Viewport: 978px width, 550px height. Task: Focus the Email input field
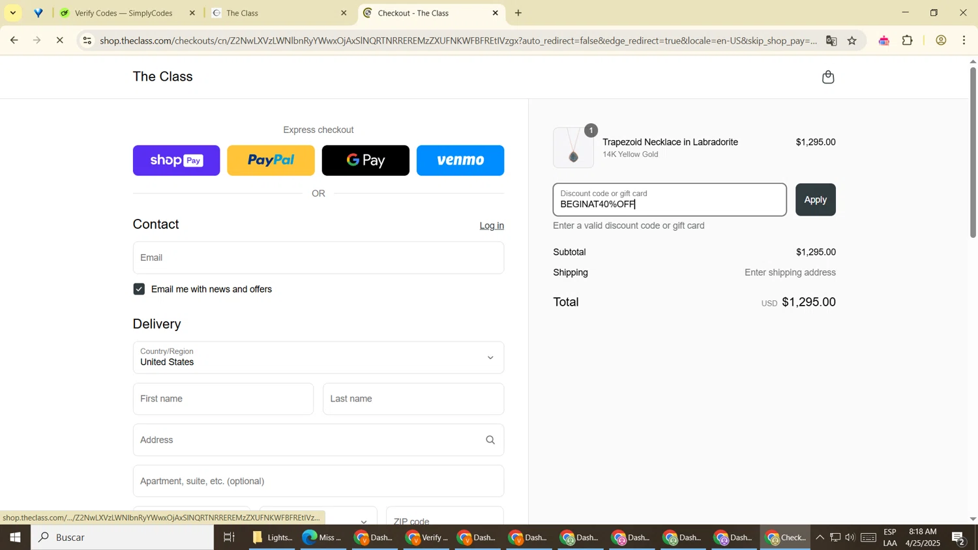(318, 258)
